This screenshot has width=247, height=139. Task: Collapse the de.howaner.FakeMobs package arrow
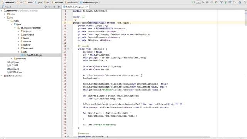(15, 28)
